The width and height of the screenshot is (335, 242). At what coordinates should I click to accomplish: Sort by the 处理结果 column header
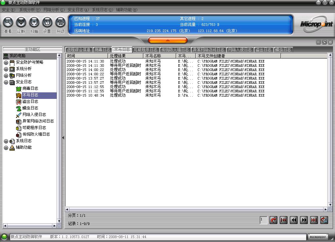125,56
